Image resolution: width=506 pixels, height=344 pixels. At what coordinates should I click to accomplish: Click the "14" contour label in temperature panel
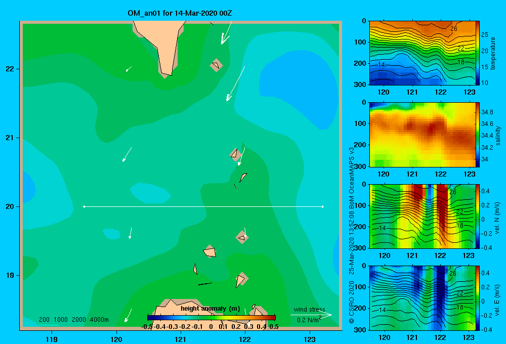click(382, 65)
